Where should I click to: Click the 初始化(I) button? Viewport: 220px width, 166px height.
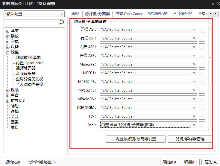pos(13,162)
